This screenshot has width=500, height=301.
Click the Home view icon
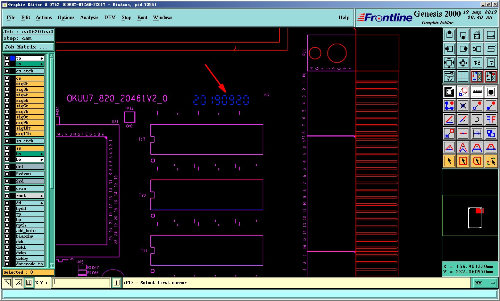pos(477,35)
